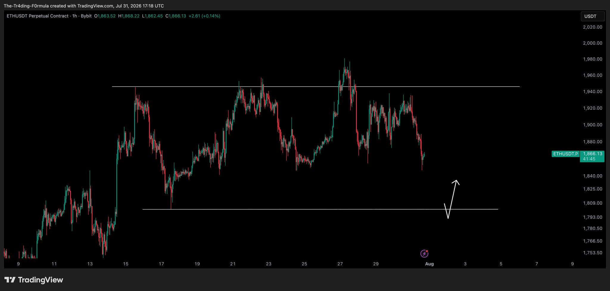Click the change value +2.61 (+0.14%)

point(204,16)
